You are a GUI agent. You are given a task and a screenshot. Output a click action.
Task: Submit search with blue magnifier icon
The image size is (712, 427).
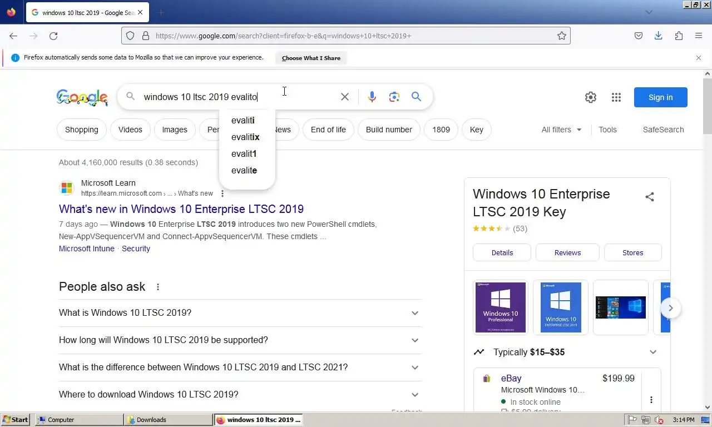tap(416, 97)
